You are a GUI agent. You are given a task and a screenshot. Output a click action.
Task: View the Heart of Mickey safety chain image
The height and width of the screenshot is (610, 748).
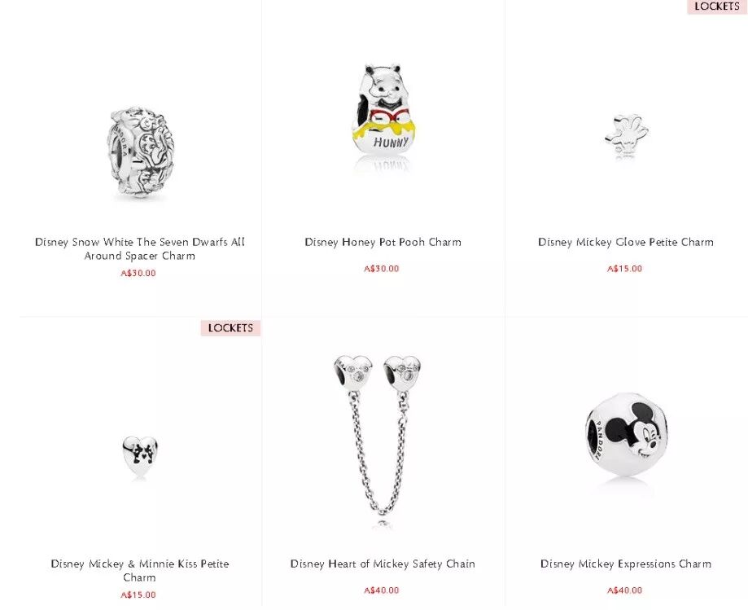[x=378, y=439]
